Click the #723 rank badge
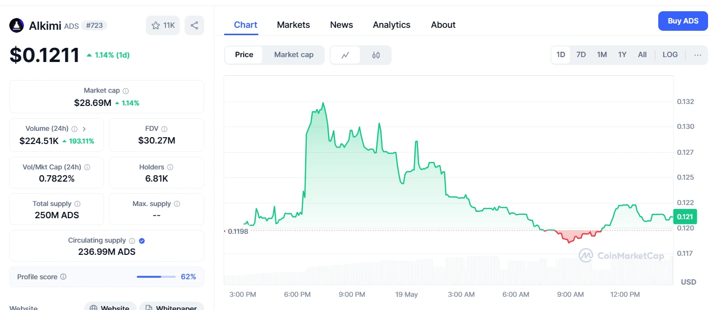The width and height of the screenshot is (710, 310). coord(94,25)
